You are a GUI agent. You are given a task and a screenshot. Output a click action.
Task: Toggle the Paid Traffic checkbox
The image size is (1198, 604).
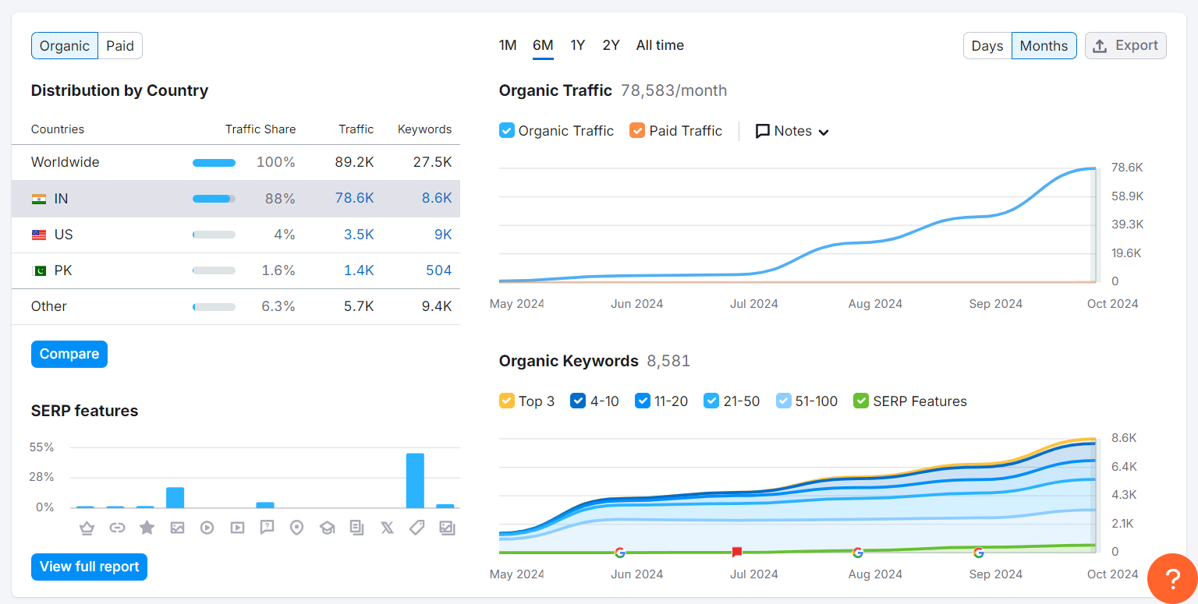click(x=637, y=131)
